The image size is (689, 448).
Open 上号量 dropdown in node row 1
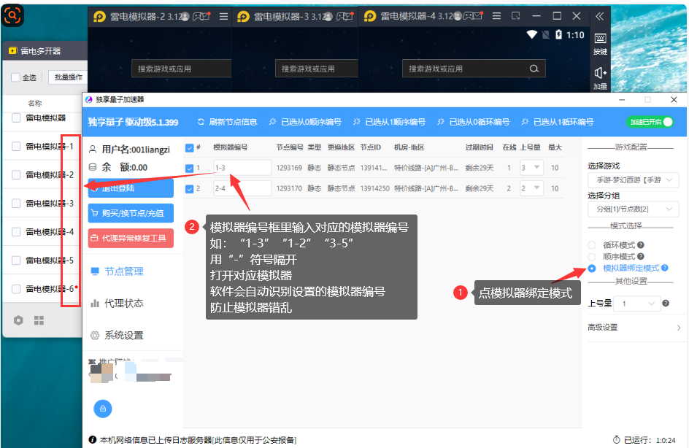(531, 167)
